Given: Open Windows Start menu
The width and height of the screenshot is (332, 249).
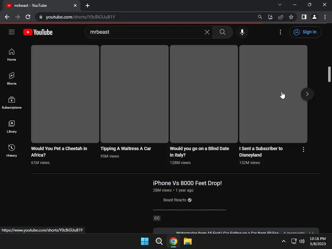Looking at the screenshot, I should pyautogui.click(x=145, y=241).
